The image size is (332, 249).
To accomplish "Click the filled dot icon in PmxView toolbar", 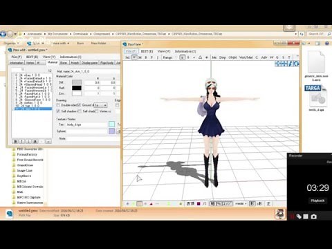I will pos(207,57).
